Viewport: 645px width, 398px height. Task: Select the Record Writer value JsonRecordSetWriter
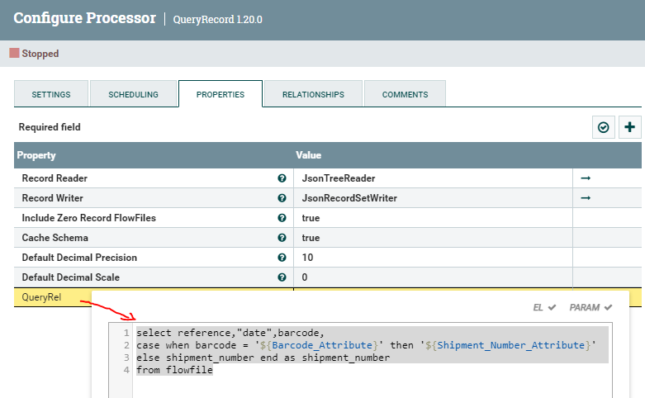pyautogui.click(x=349, y=198)
